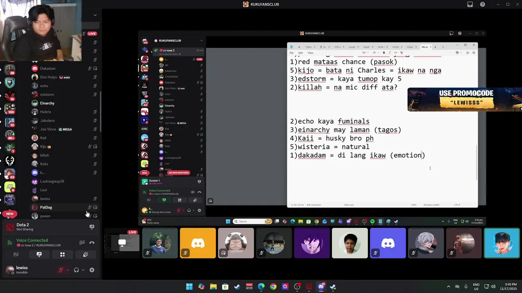The height and width of the screenshot is (293, 522).
Task: Select PalDog in voice member list
Action: pos(64,207)
